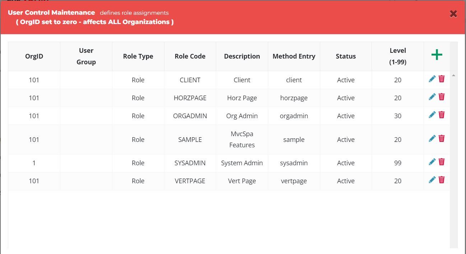
Task: Click the OrgID column header
Action: click(x=34, y=56)
